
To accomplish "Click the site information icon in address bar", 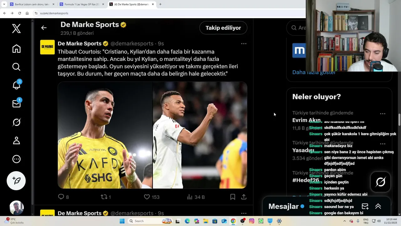I will 36,13.
